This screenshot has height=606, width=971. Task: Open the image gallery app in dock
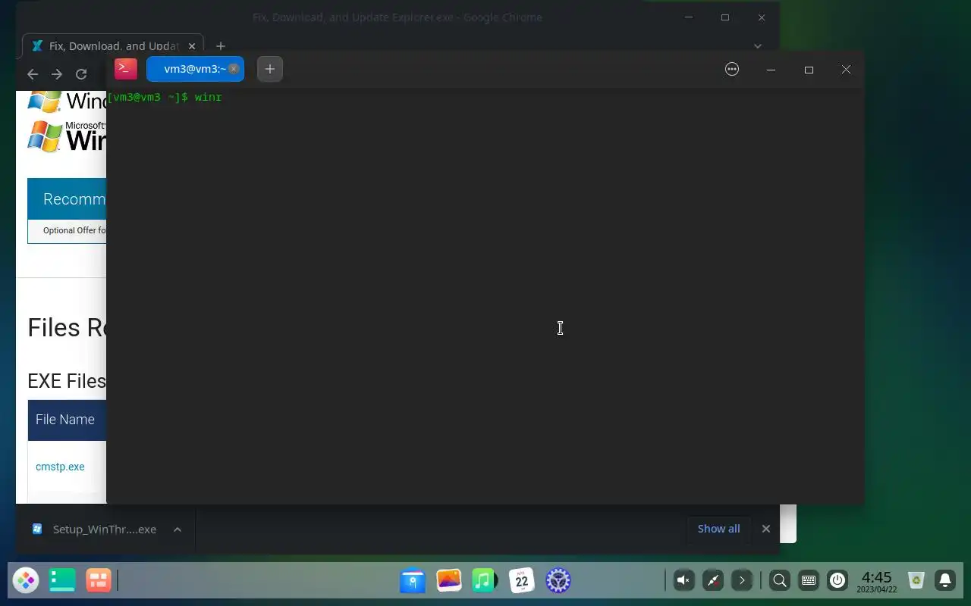click(449, 581)
